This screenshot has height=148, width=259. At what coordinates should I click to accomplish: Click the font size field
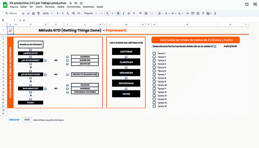pyautogui.click(x=107, y=13)
